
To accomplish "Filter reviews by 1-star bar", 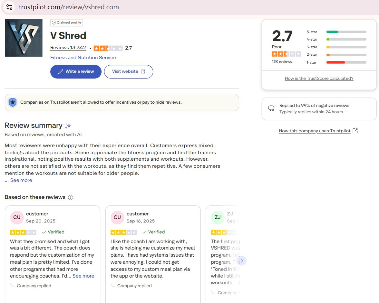I will [346, 62].
